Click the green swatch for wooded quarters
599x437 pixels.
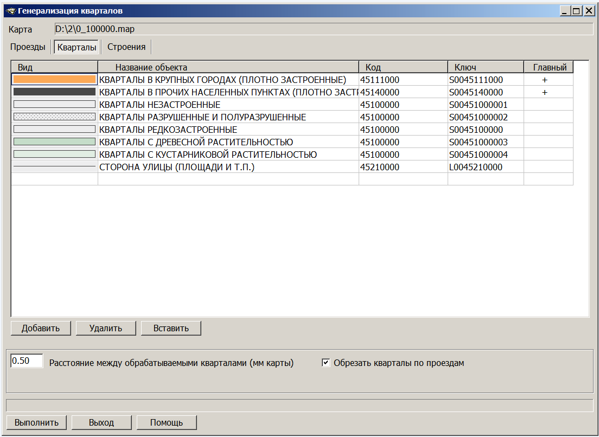pyautogui.click(x=54, y=142)
